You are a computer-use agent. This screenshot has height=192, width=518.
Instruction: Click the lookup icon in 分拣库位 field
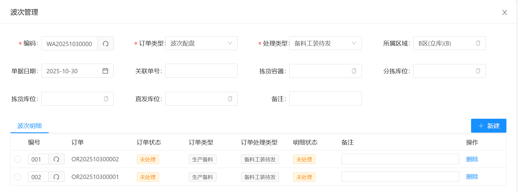pos(478,71)
